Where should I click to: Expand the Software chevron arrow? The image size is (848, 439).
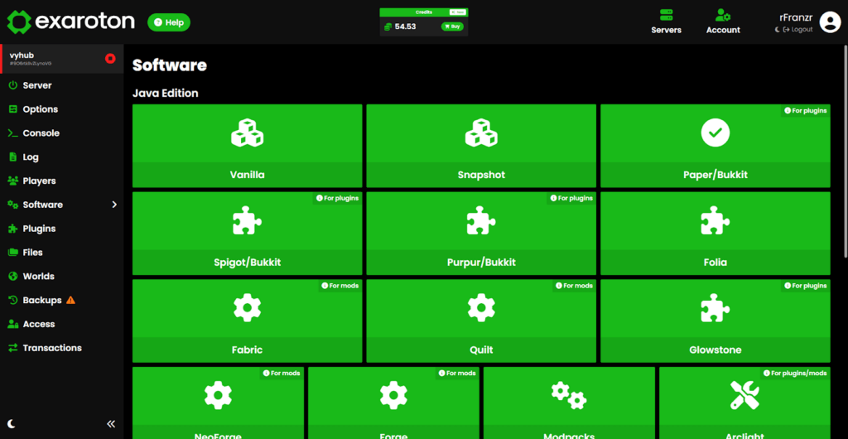click(x=114, y=205)
